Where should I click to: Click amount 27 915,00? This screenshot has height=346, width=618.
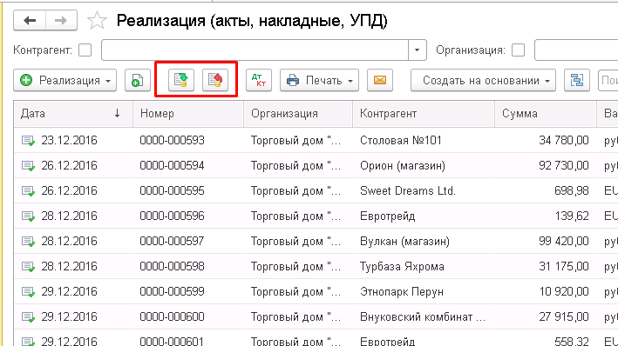click(x=564, y=316)
